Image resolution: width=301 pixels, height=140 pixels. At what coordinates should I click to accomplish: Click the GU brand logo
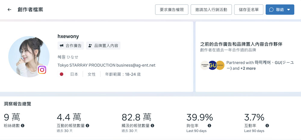coord(213,65)
